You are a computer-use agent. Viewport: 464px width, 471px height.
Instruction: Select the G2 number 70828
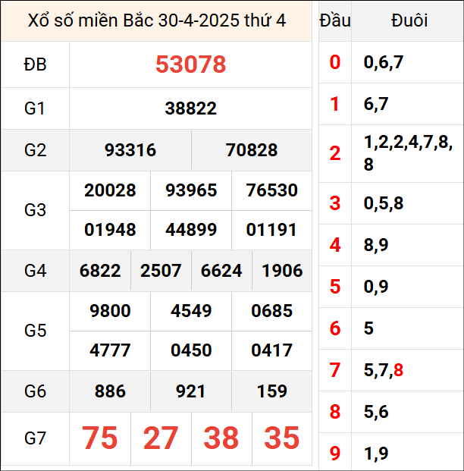click(252, 150)
